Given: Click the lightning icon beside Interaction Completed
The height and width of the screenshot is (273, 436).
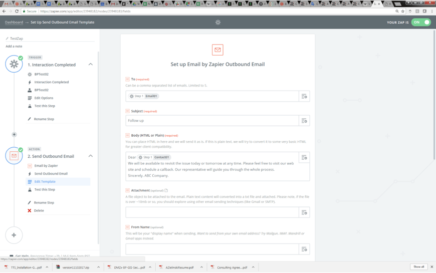Looking at the screenshot, I should pos(30,82).
